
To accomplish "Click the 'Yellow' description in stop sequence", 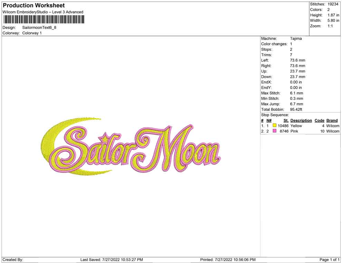I will click(x=296, y=126).
